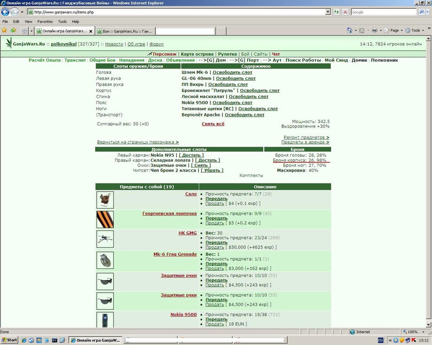Open the Favorites menu
This screenshot has height=345, width=432.
click(x=45, y=21)
